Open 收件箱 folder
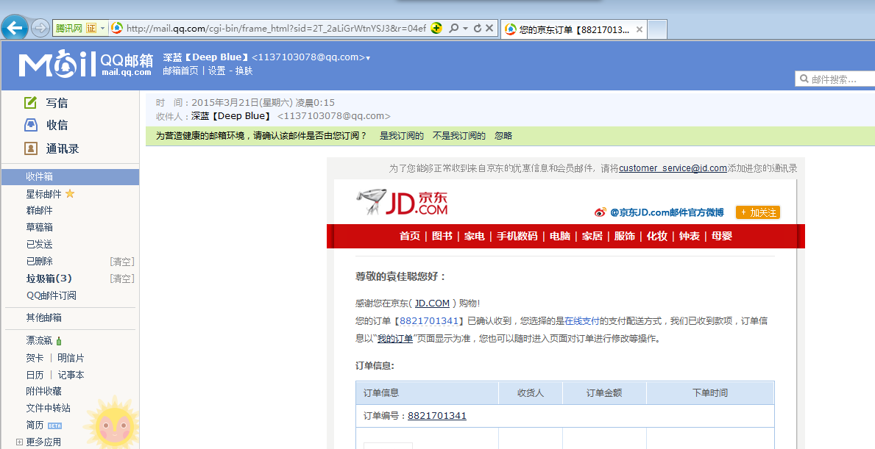 coord(71,176)
